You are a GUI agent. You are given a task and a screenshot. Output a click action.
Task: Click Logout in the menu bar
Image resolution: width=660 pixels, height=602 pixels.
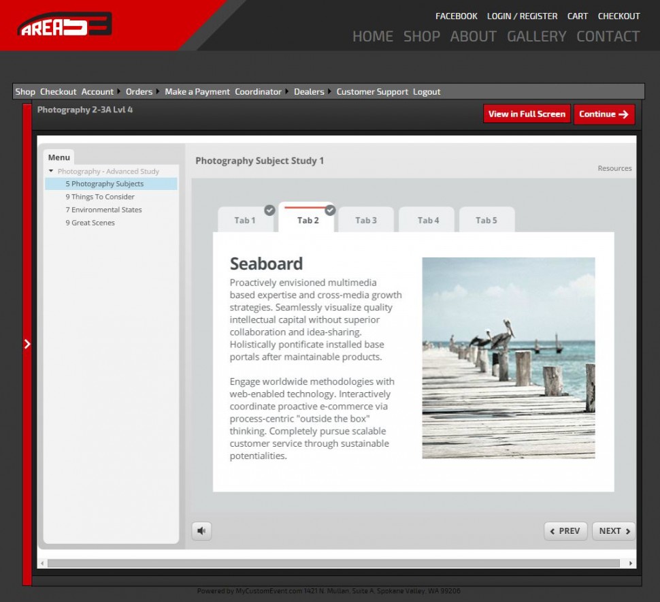(x=427, y=91)
